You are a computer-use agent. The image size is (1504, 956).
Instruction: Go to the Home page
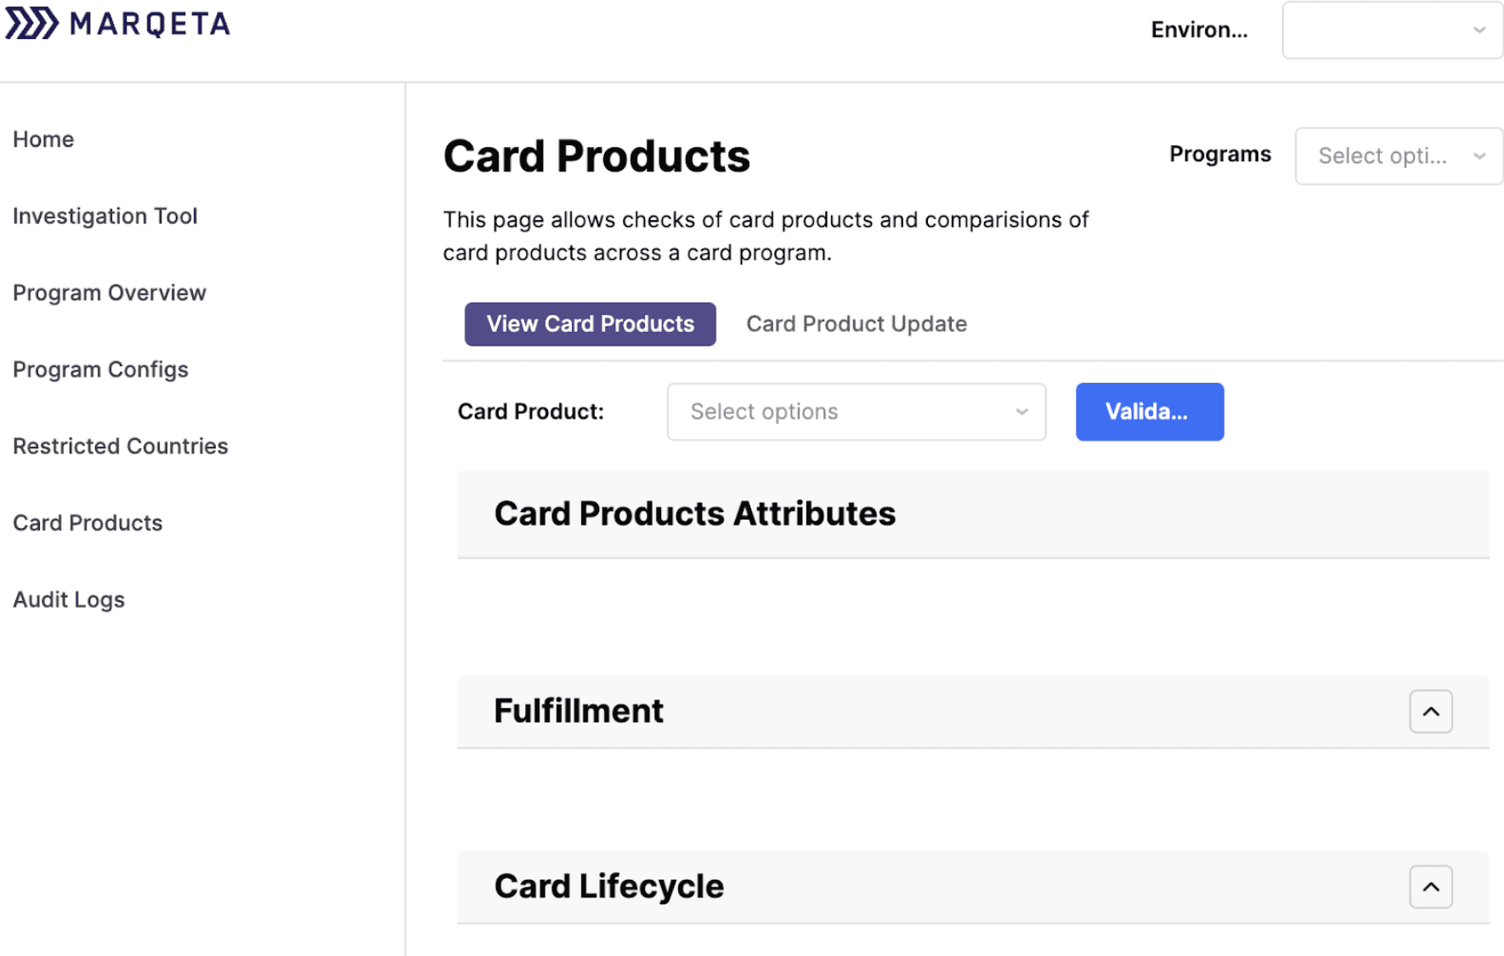click(43, 138)
